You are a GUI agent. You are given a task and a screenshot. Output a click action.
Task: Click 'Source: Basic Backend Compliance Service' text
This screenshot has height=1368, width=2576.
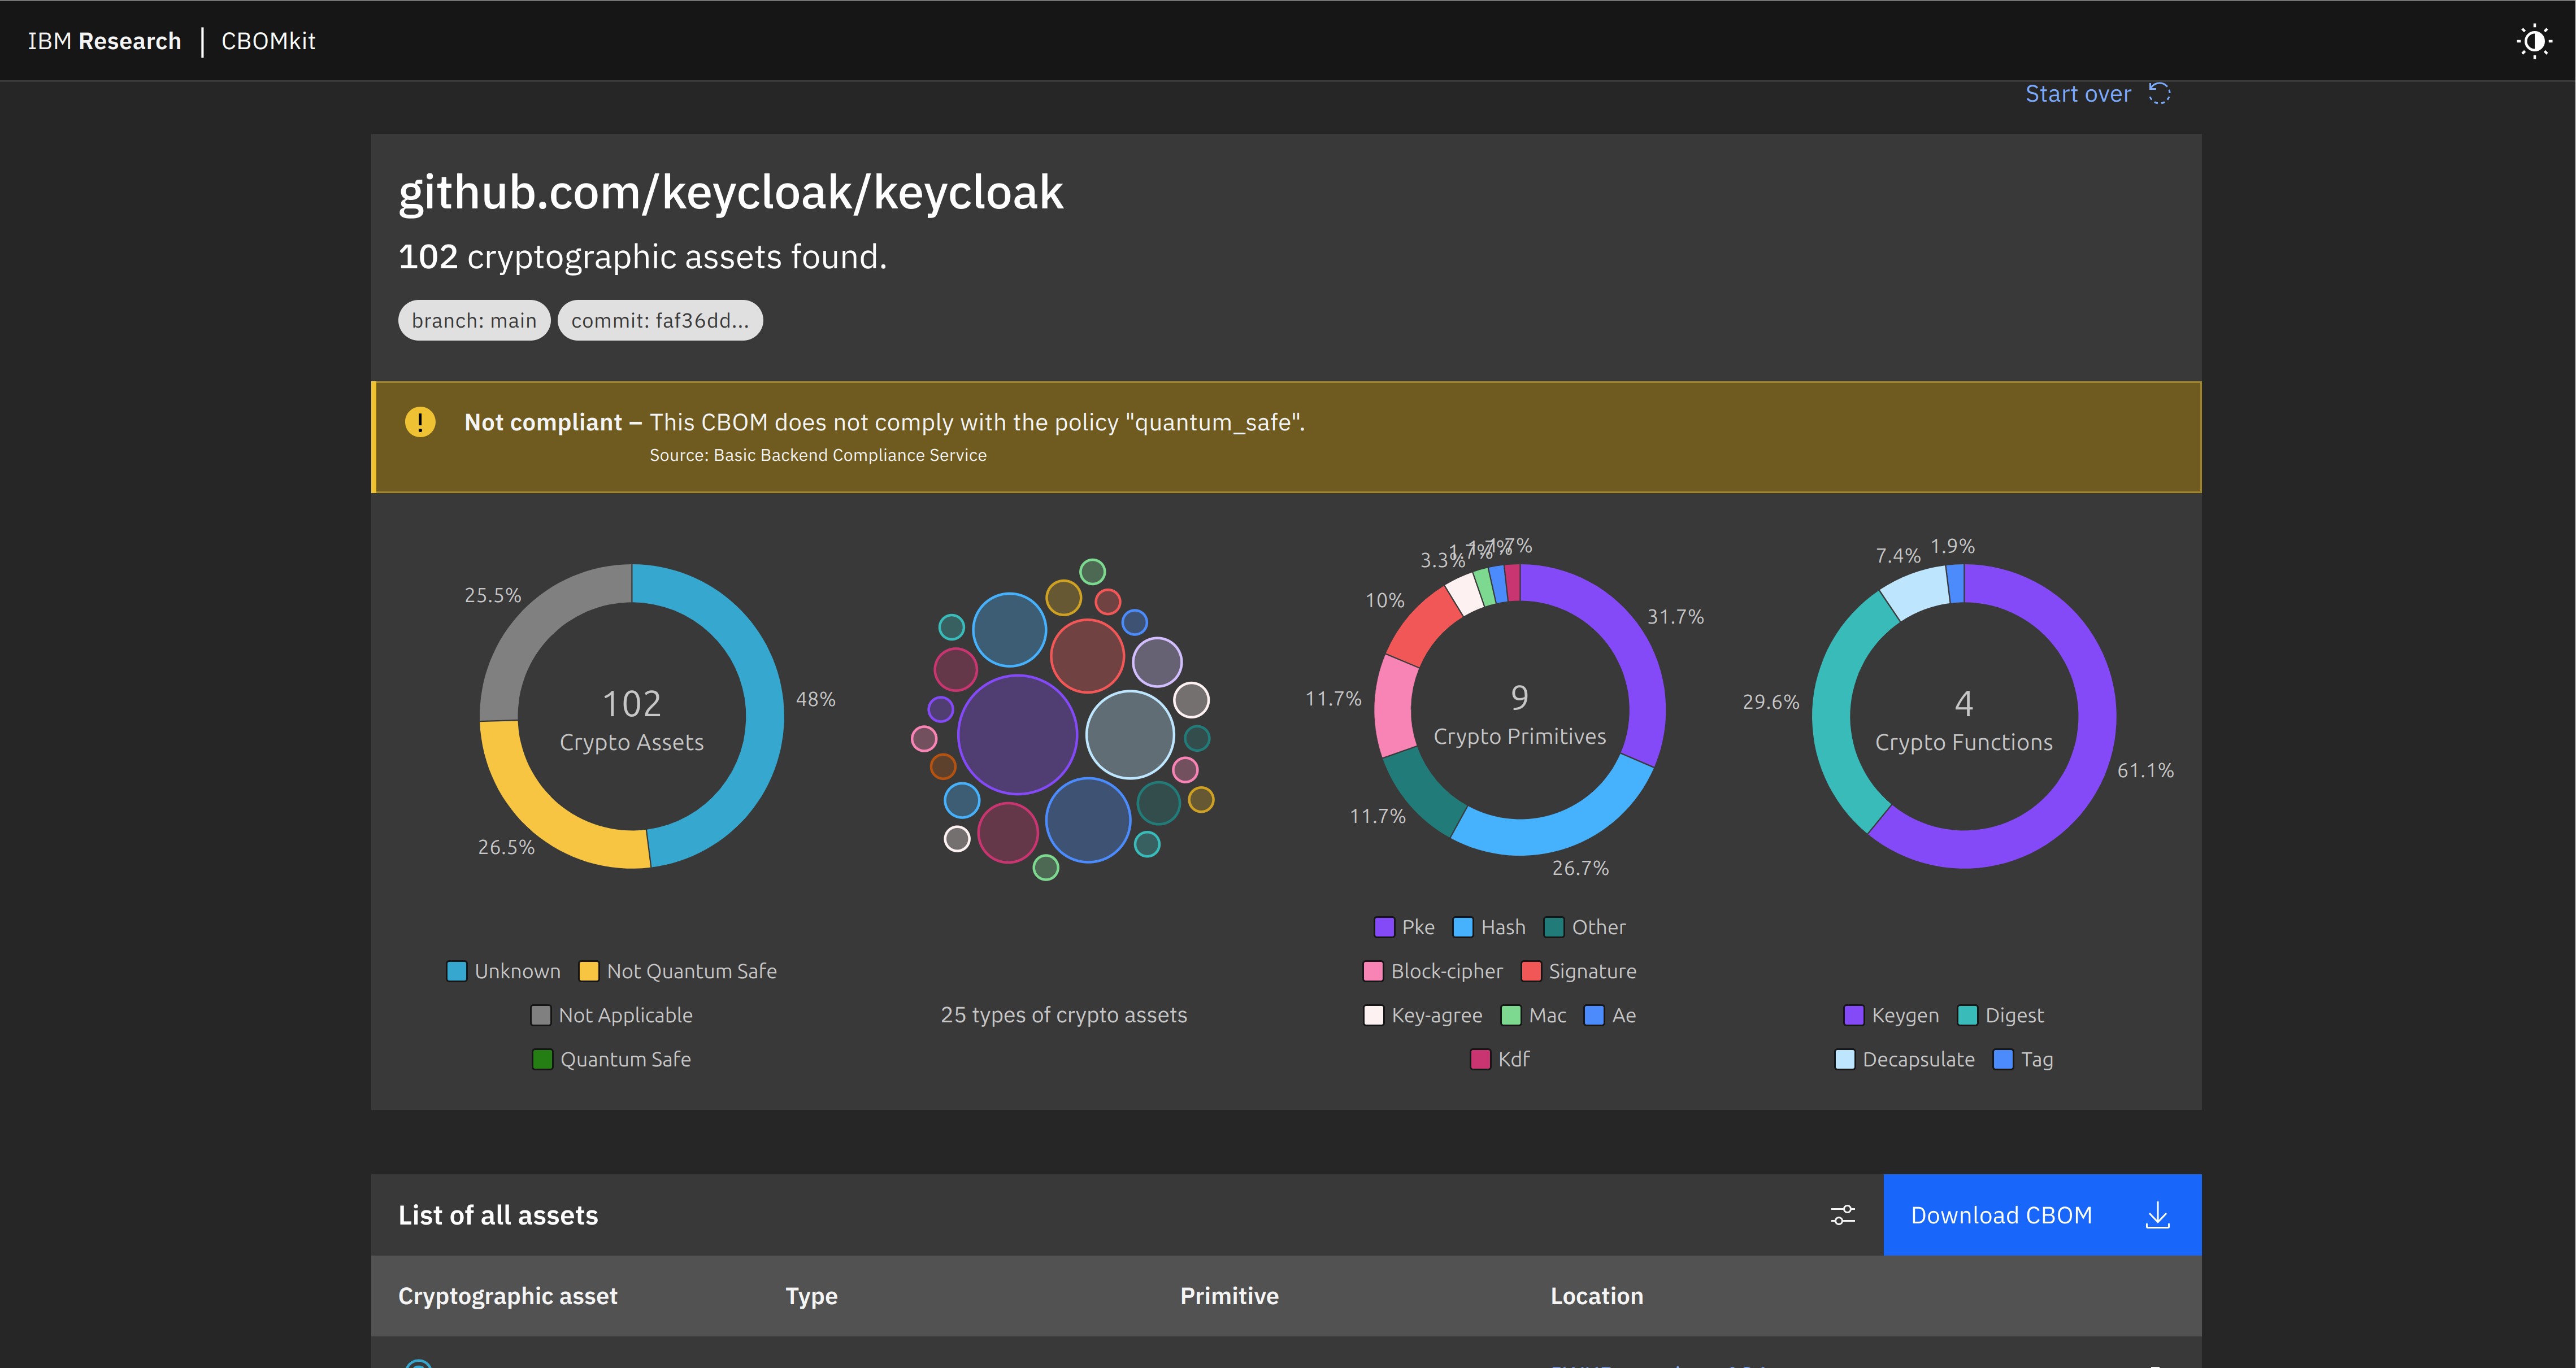[x=818, y=455]
